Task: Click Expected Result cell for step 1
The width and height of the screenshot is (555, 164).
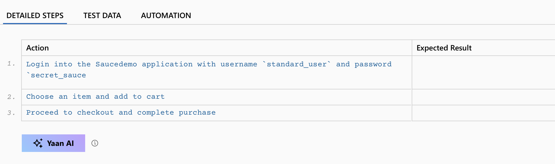Action: point(483,72)
